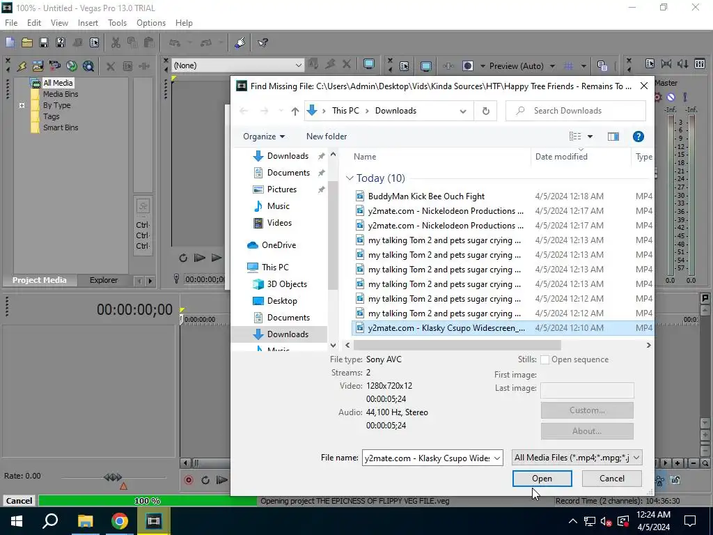Click the What's This help cursor icon
The width and height of the screenshot is (713, 535).
(263, 42)
